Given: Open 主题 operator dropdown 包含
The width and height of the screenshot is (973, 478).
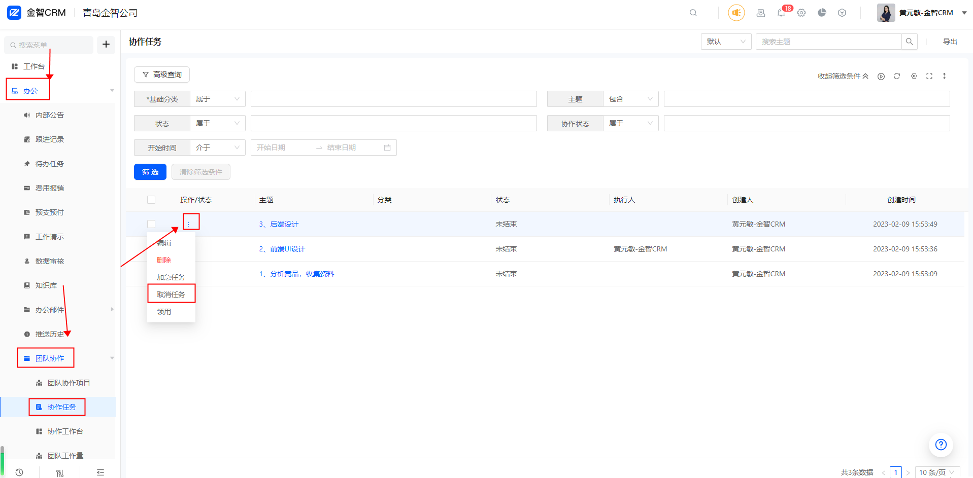Looking at the screenshot, I should coord(631,99).
